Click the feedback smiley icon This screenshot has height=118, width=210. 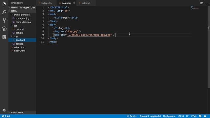[x=200, y=116]
